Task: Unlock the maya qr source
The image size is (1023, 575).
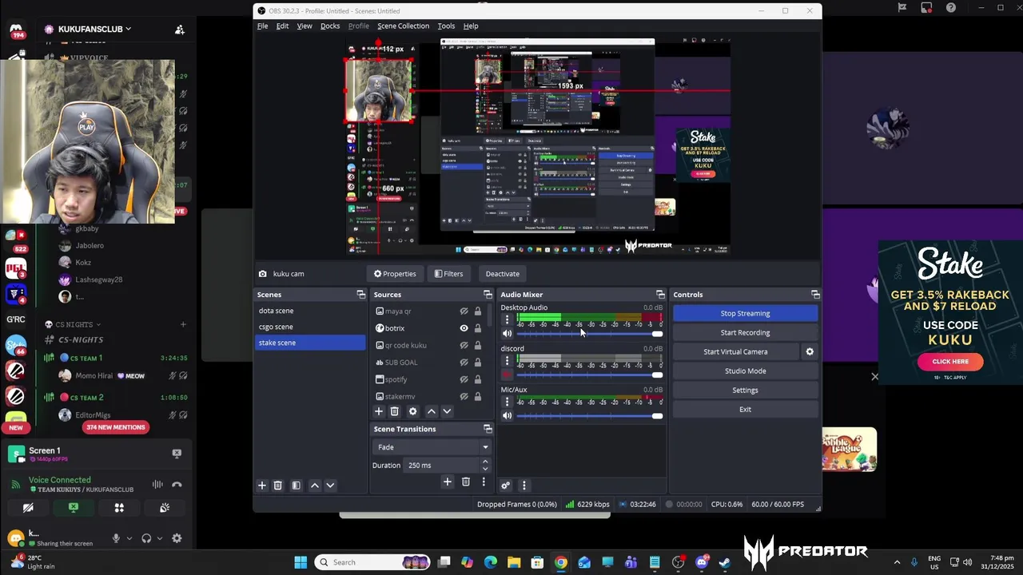Action: click(x=478, y=311)
